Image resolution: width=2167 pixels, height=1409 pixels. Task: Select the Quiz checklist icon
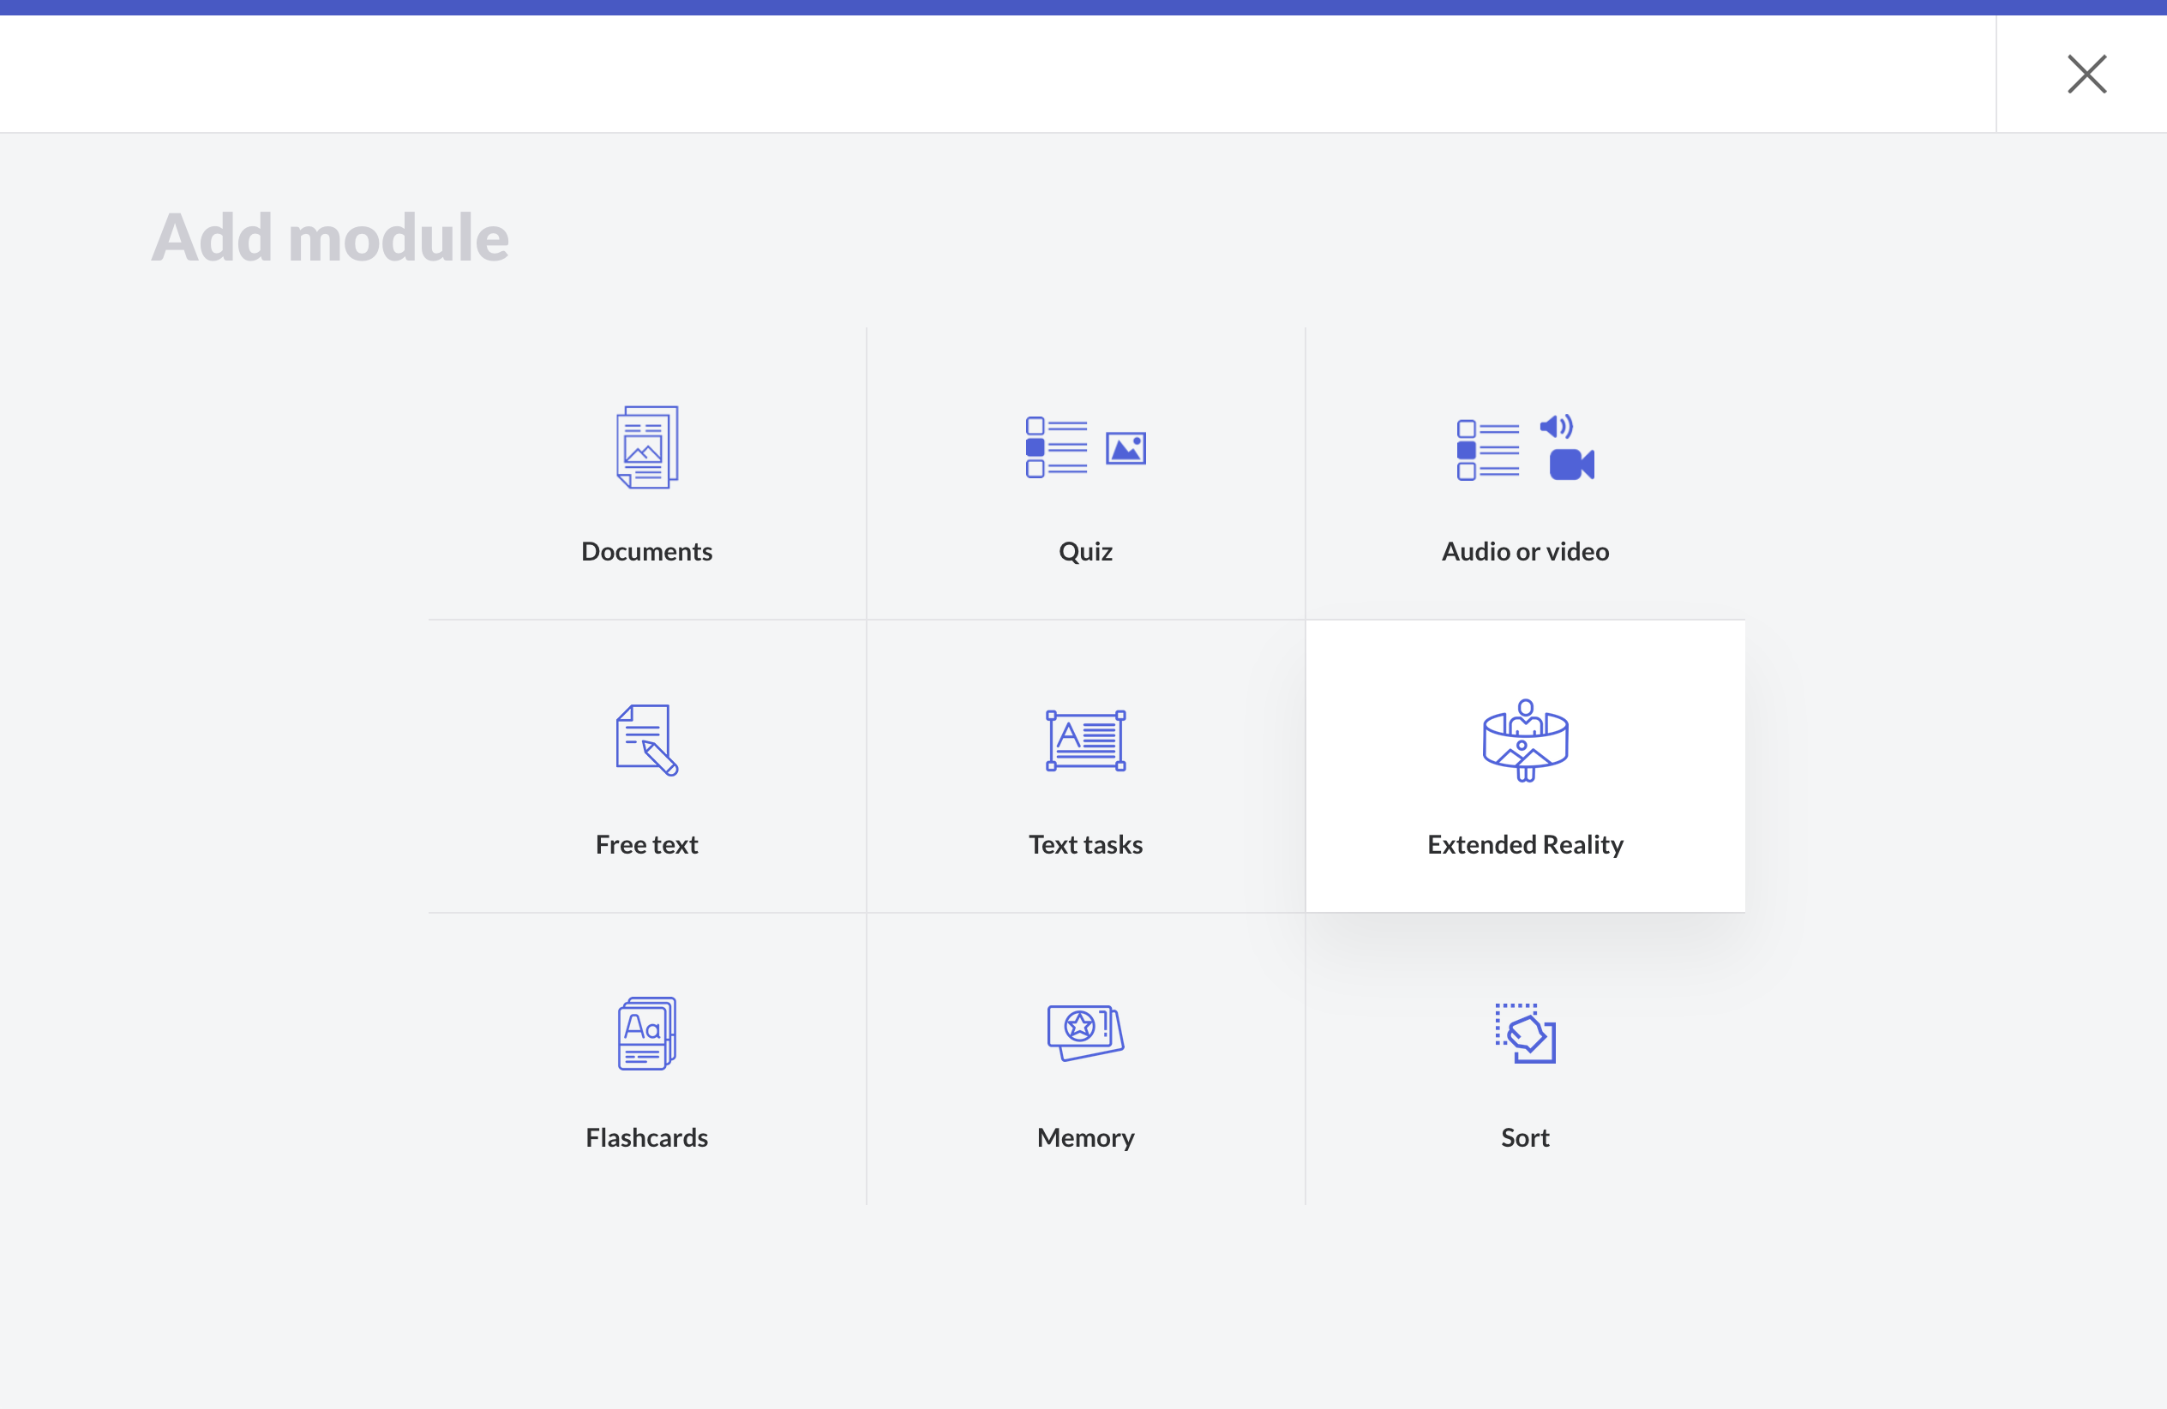point(1056,447)
